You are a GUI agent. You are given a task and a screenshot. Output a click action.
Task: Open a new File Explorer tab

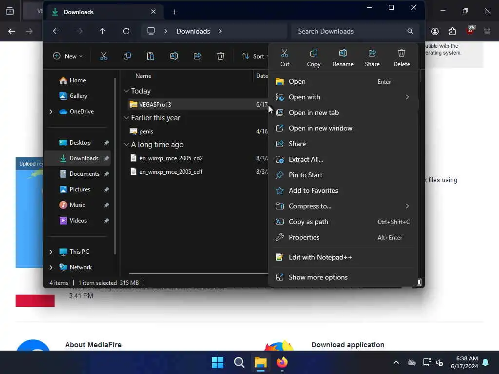(175, 12)
